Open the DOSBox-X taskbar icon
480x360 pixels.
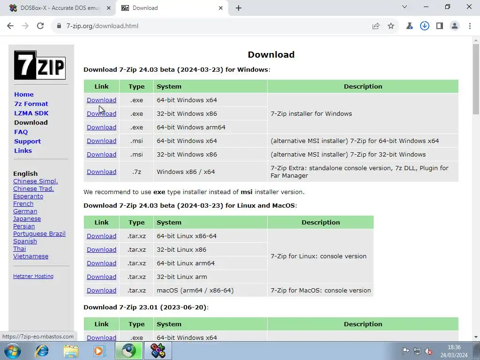pyautogui.click(x=157, y=351)
